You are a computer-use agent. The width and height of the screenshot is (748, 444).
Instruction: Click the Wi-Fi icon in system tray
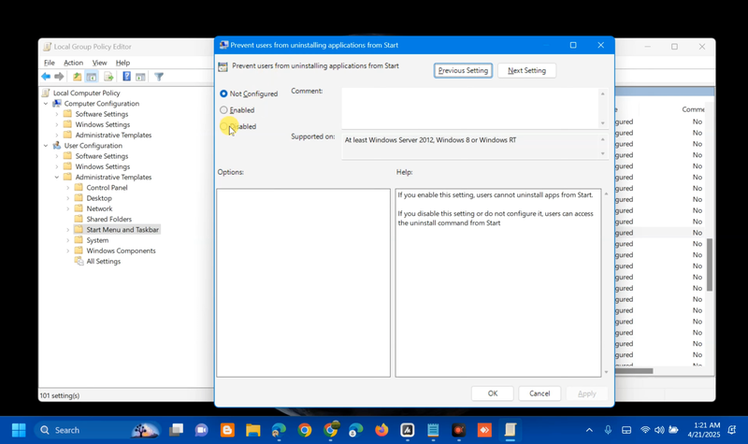point(645,430)
